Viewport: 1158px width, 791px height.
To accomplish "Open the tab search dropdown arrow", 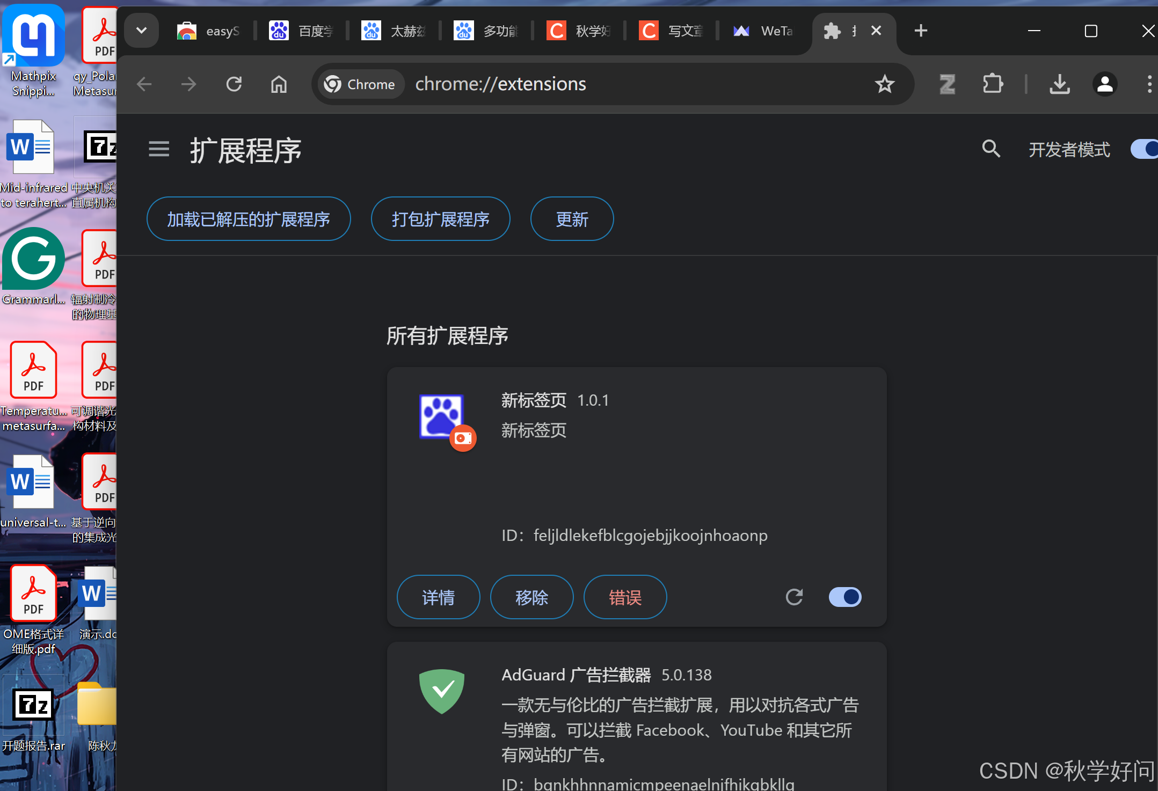I will pos(142,31).
